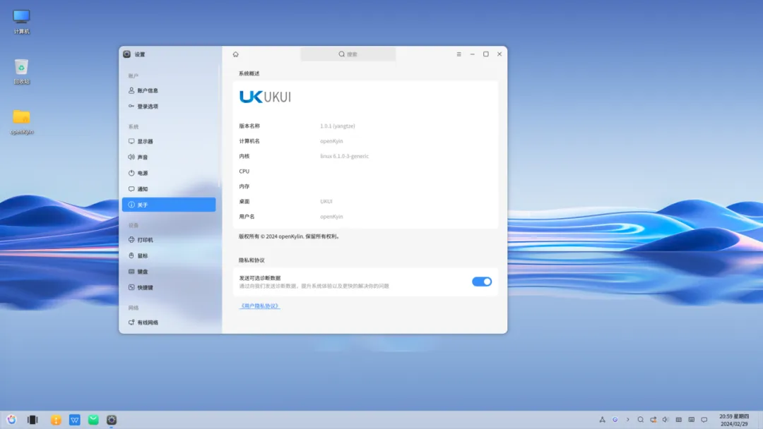Viewport: 763px width, 429px height.
Task: Open 账户信息 in the sidebar
Action: pos(169,91)
